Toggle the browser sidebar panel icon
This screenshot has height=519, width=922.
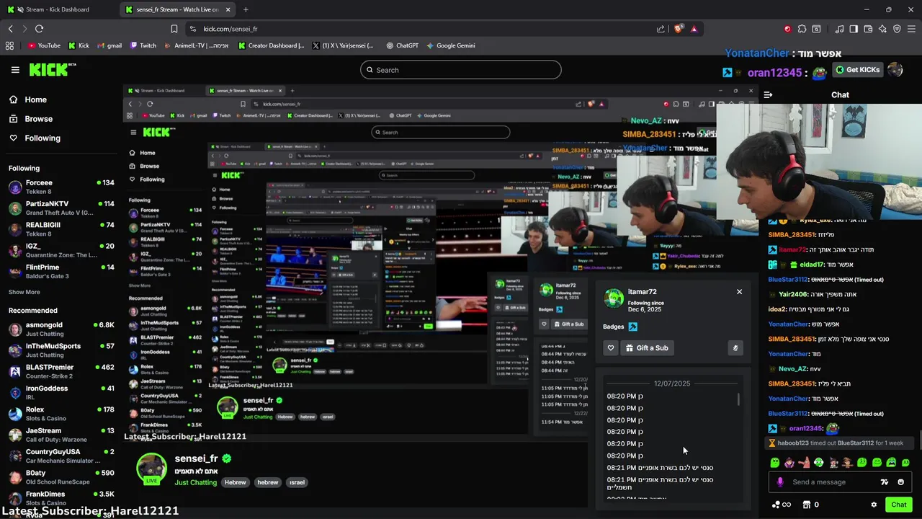click(854, 29)
